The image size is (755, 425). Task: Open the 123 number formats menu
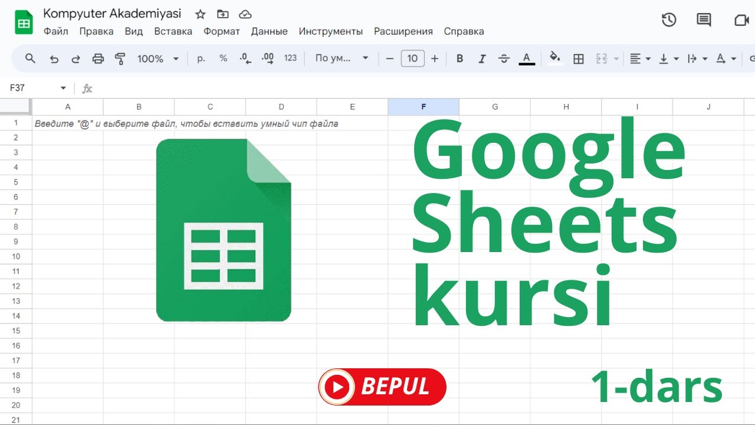(290, 58)
